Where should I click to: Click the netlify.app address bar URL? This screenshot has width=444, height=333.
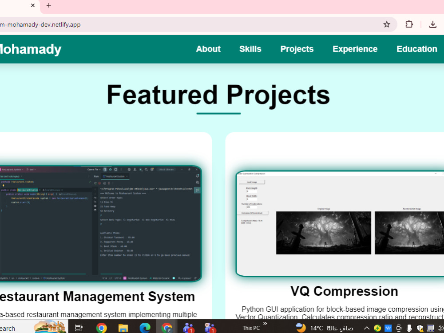40,24
